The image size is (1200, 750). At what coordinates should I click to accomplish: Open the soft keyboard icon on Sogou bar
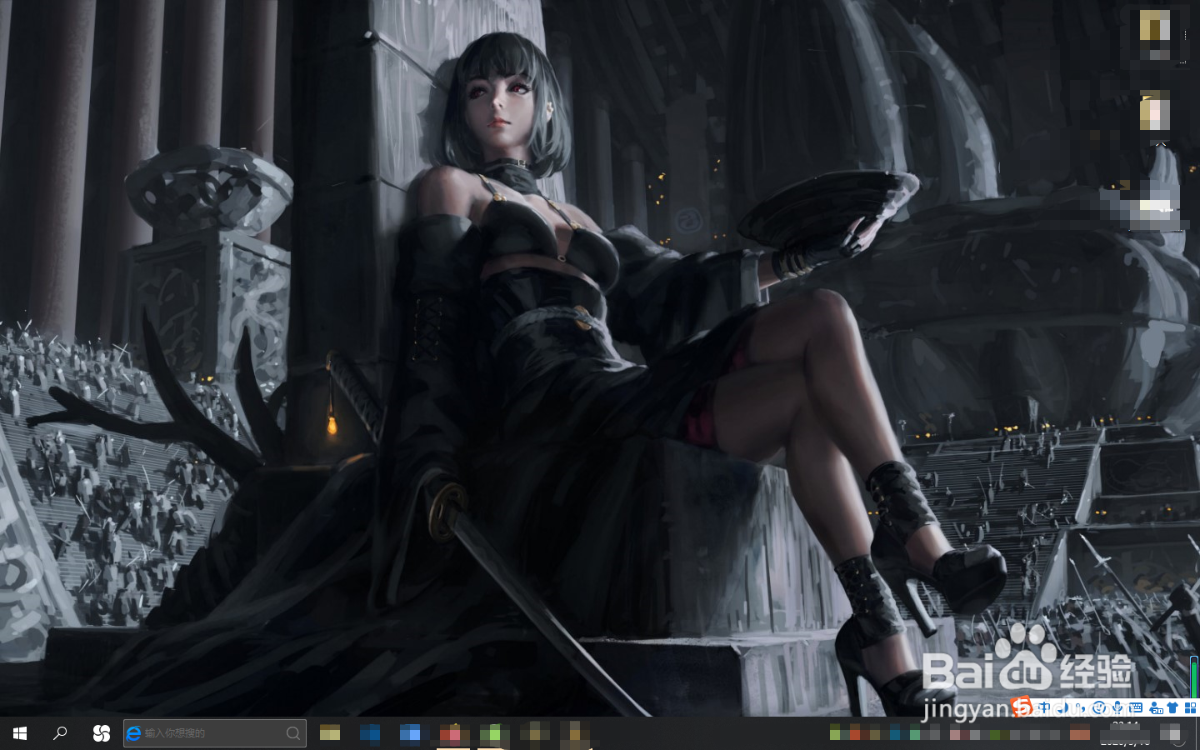point(1136,707)
